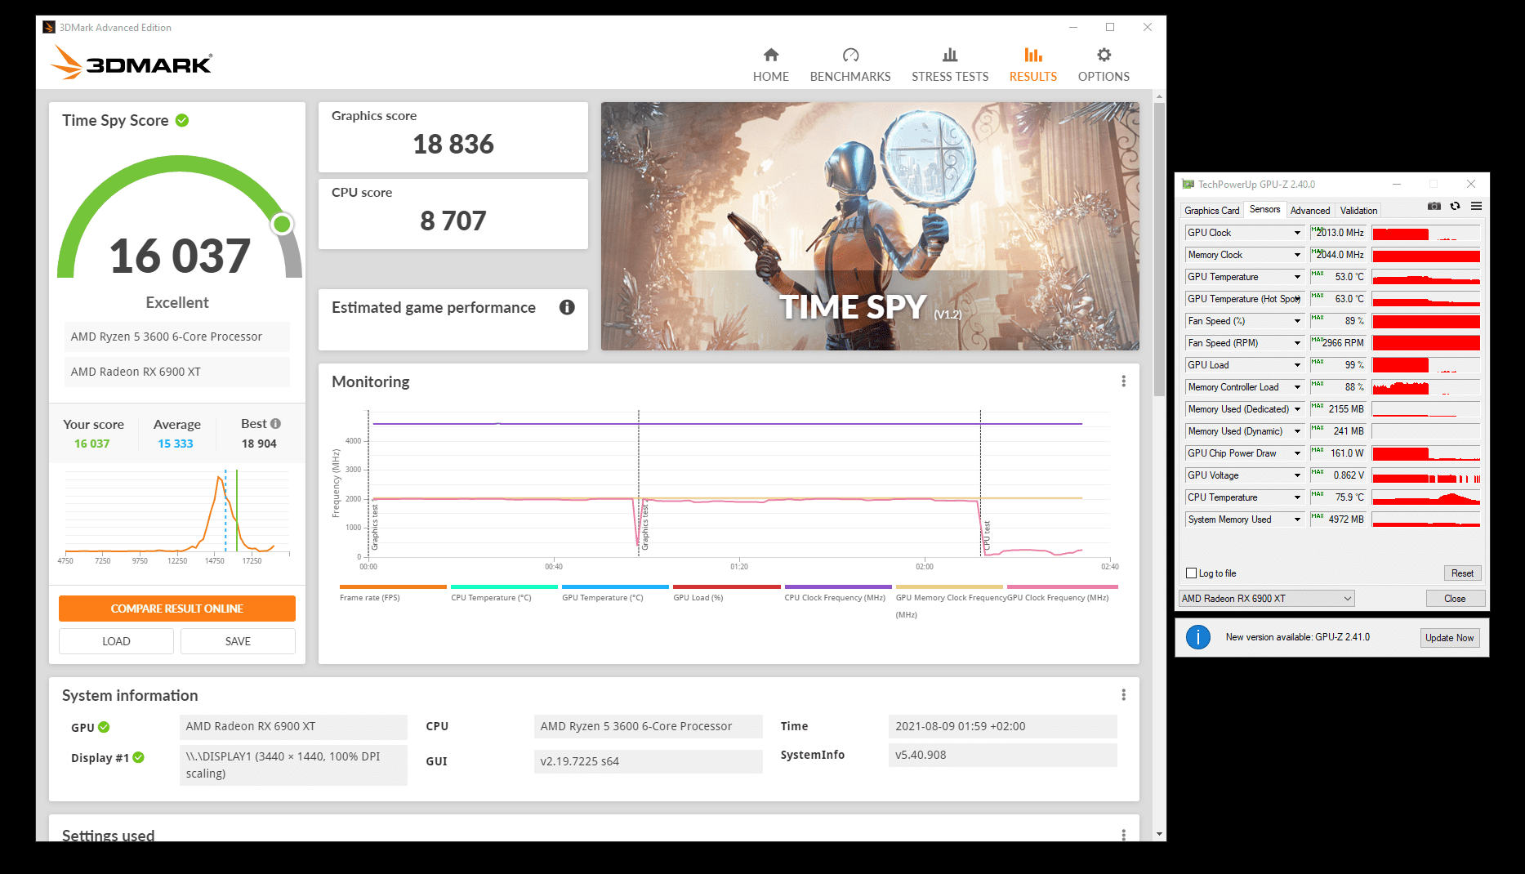
Task: Click the green check next to Display #1
Action: click(x=139, y=757)
